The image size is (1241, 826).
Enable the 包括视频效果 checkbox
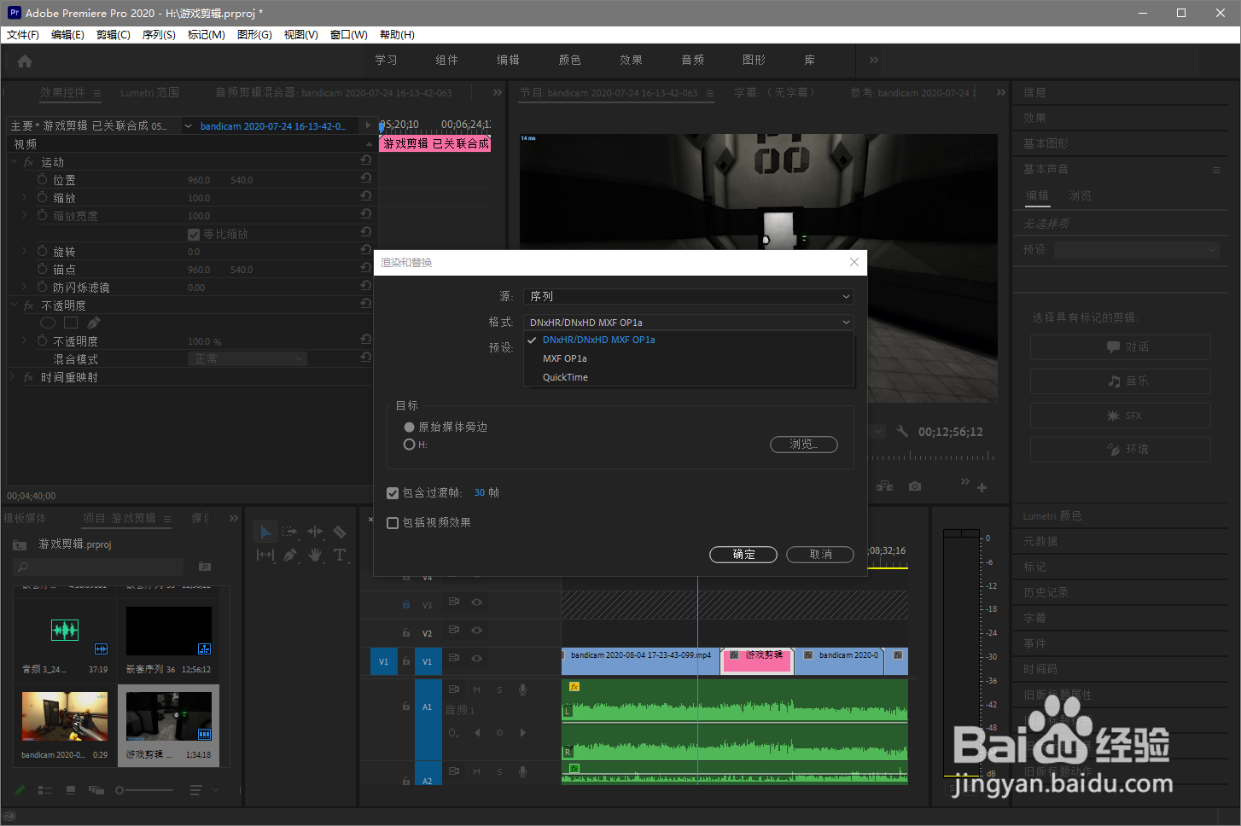[x=393, y=523]
